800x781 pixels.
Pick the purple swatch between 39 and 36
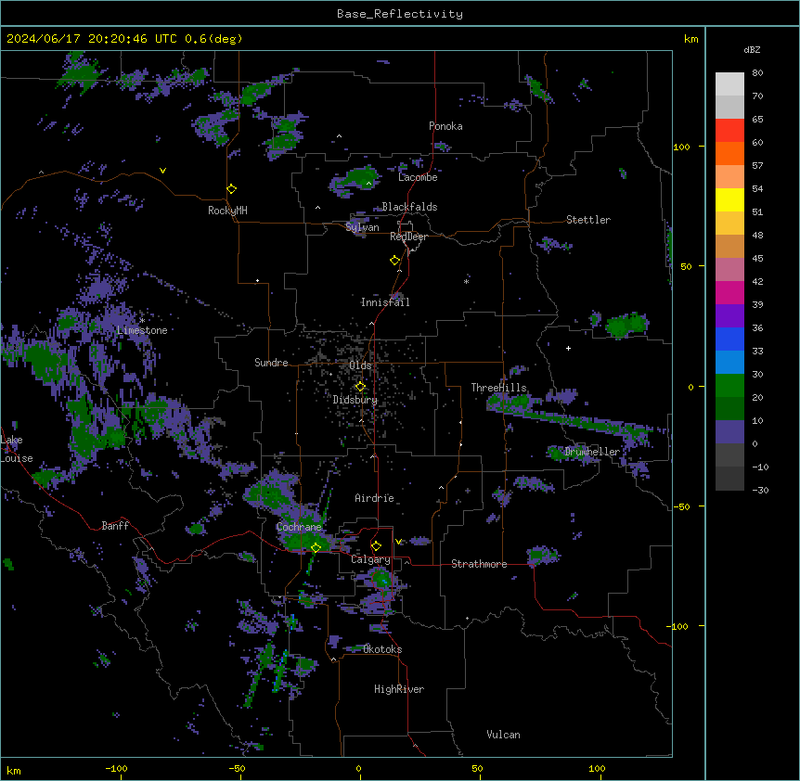(x=729, y=316)
